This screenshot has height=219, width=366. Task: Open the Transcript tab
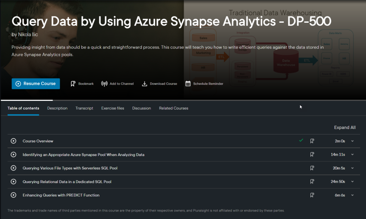click(84, 108)
